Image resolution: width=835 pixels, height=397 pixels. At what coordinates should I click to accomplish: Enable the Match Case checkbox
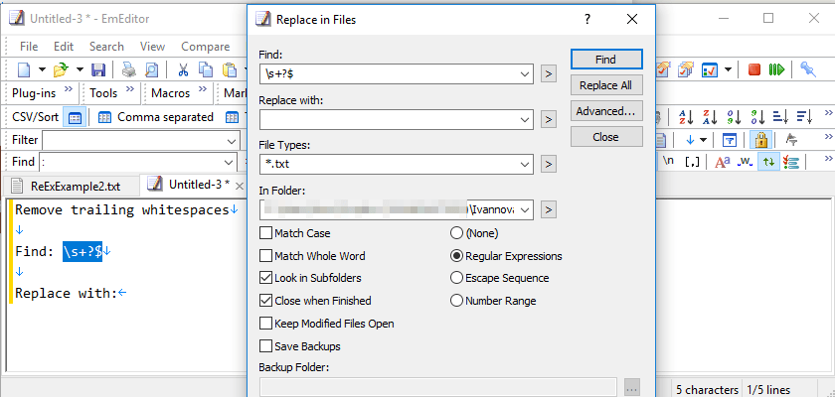(x=265, y=233)
